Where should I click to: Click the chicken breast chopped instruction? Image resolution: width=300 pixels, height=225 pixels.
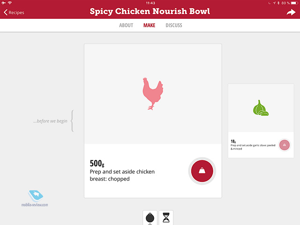122,175
